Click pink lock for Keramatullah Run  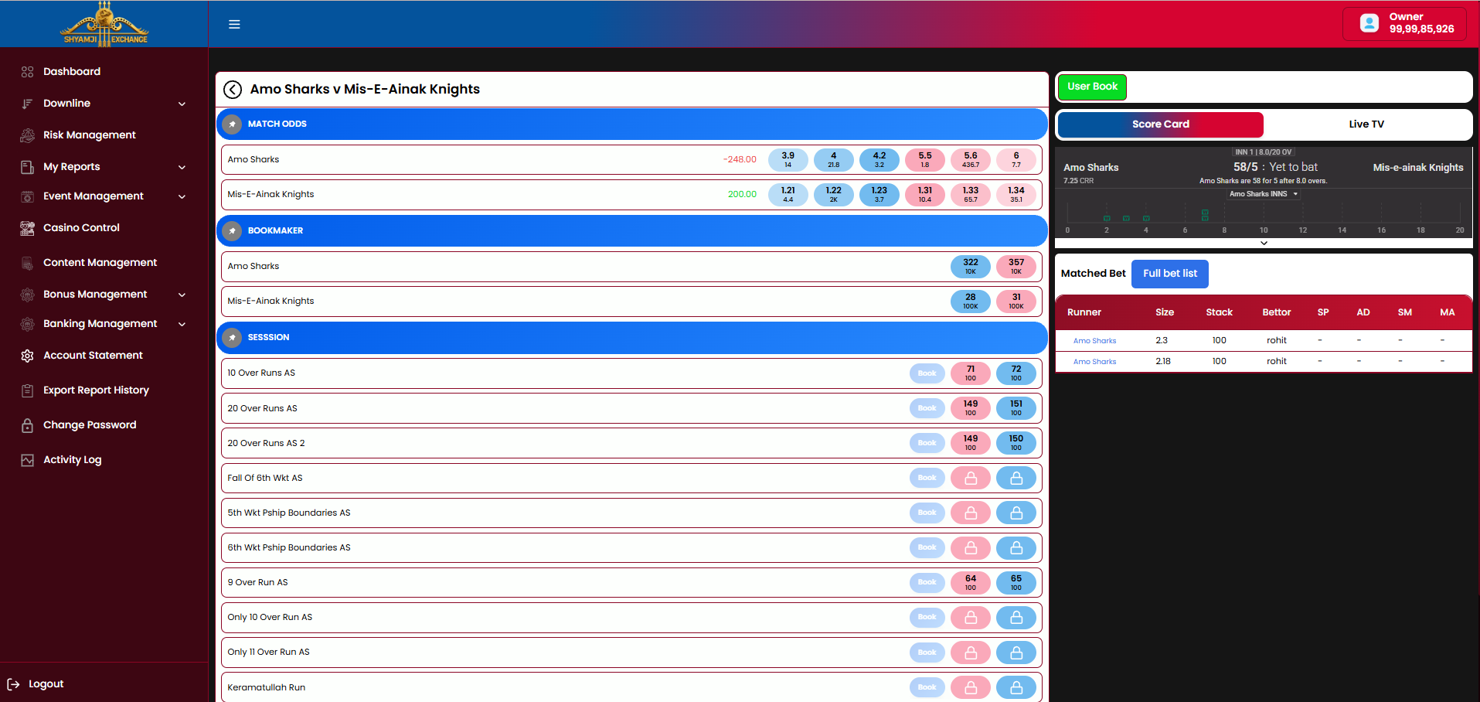(x=971, y=687)
